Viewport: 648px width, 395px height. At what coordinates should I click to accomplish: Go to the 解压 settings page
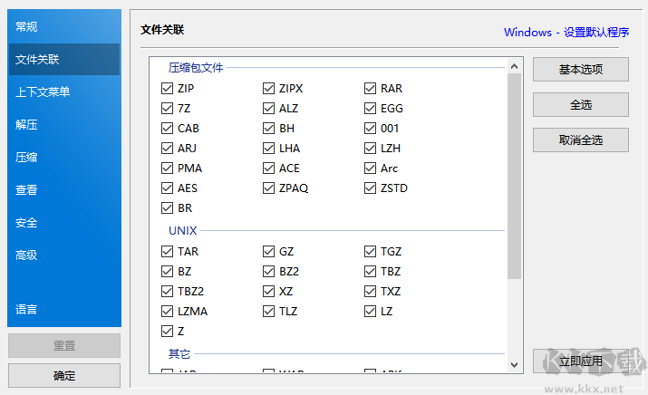pos(27,125)
